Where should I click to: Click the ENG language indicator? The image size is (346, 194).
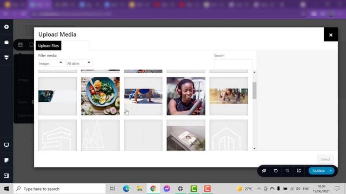tap(306, 189)
